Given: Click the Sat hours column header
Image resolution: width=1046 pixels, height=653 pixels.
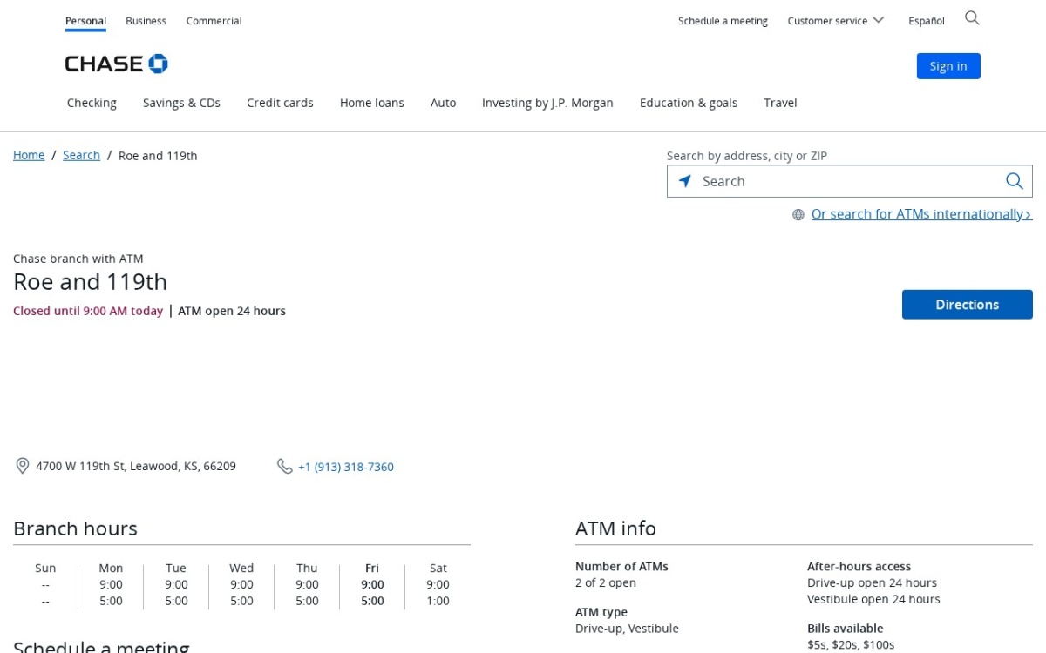Looking at the screenshot, I should coord(438,568).
